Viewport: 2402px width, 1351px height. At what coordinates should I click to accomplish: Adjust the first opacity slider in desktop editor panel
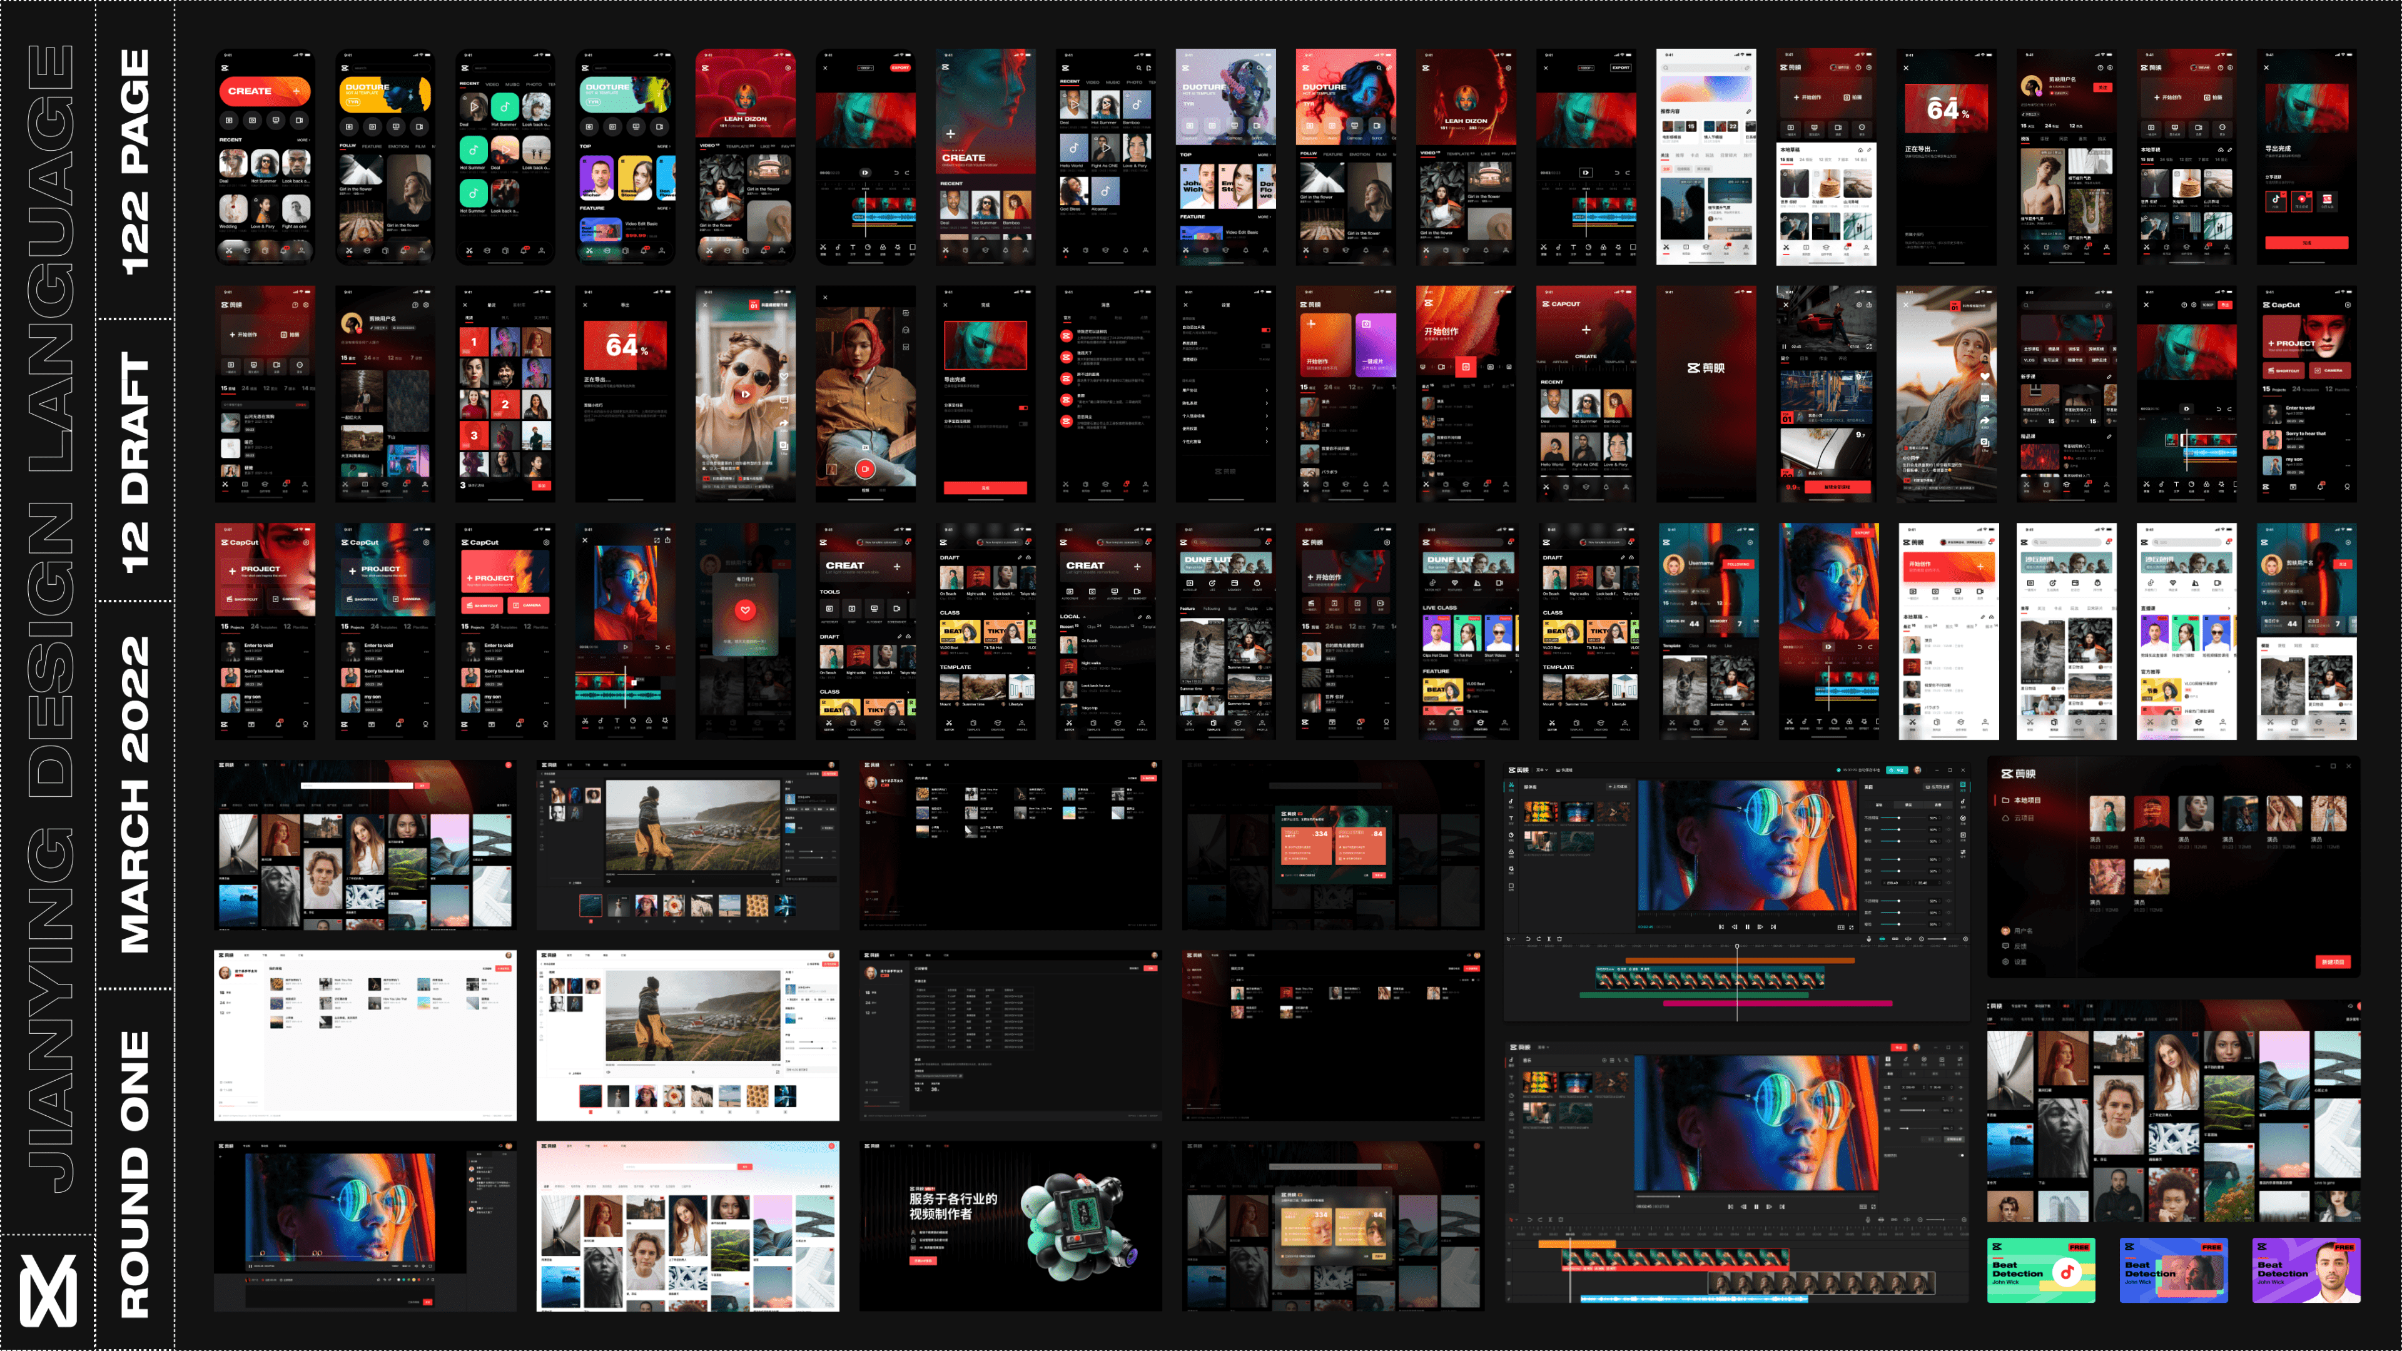(1898, 817)
